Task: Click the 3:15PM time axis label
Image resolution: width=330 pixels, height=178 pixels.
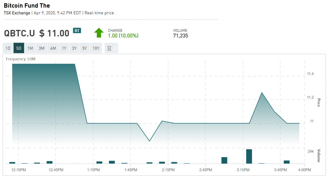Action: (x=243, y=170)
